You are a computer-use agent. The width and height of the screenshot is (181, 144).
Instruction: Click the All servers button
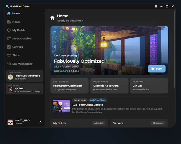(x=158, y=123)
